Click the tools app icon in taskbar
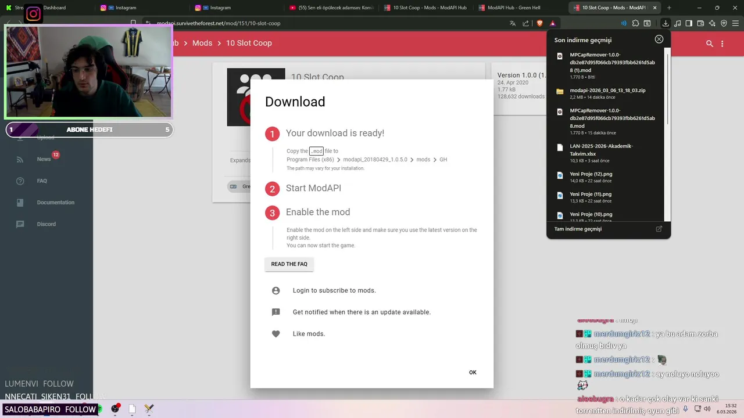This screenshot has height=418, width=744. pos(149,409)
